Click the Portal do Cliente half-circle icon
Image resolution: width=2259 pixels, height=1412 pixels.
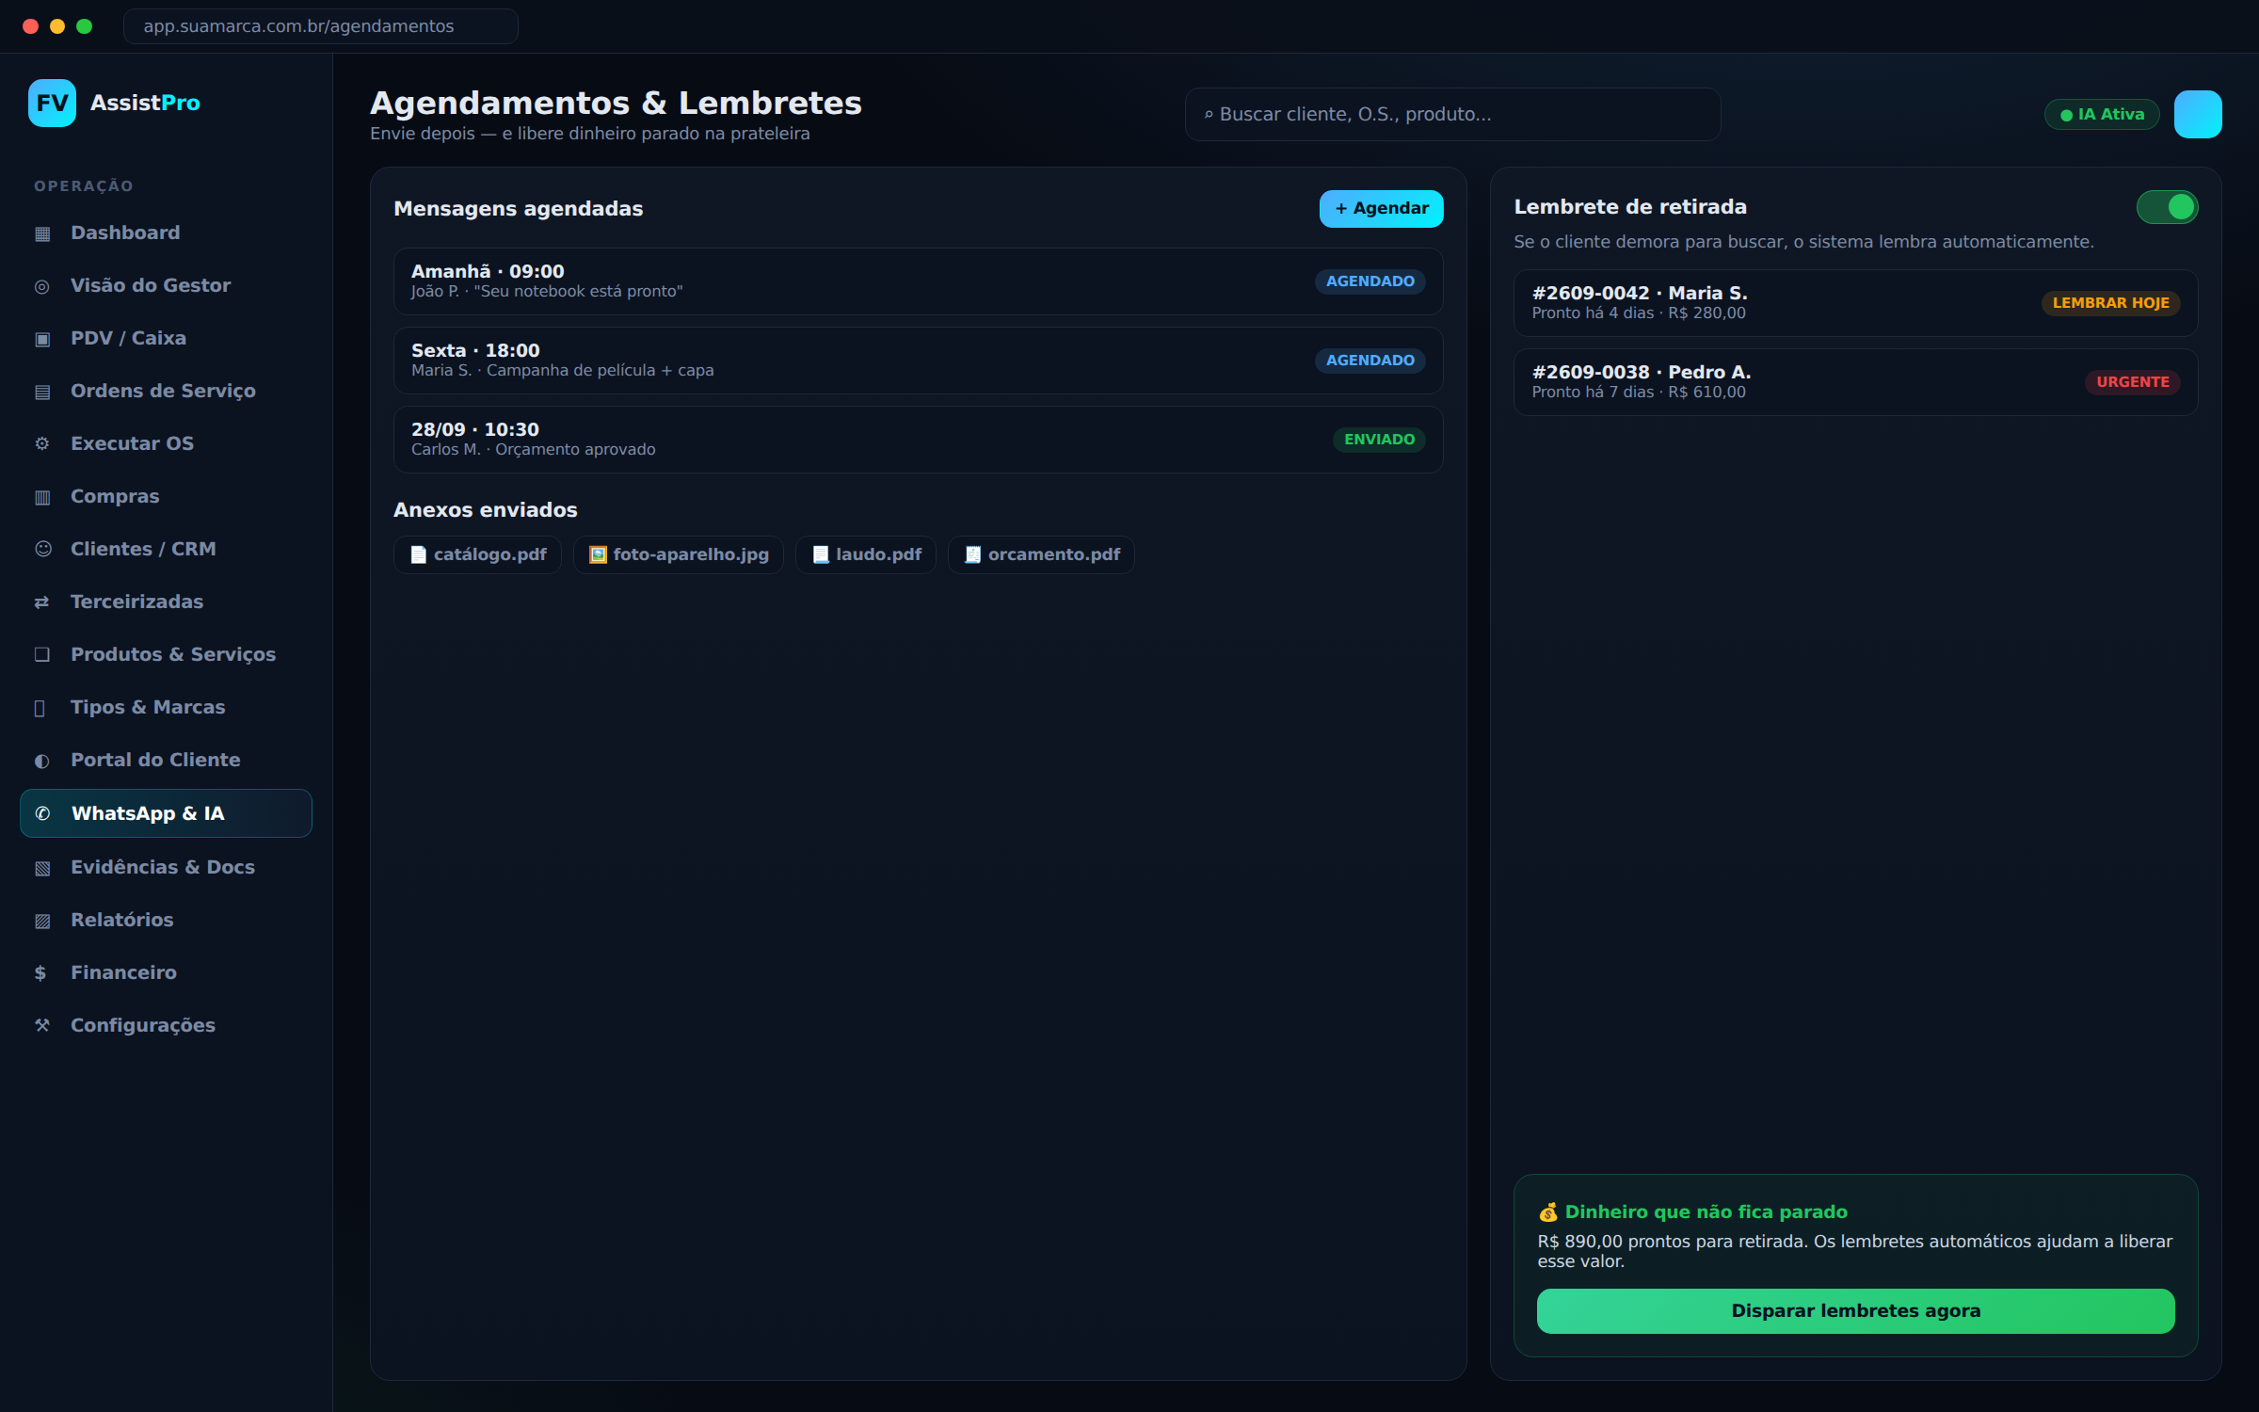[42, 761]
